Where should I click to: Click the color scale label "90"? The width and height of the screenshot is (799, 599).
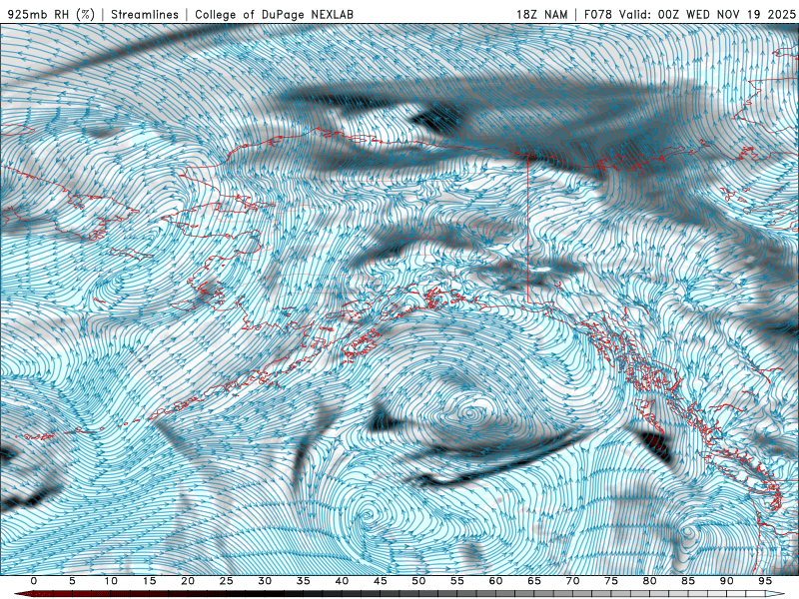[x=727, y=581]
